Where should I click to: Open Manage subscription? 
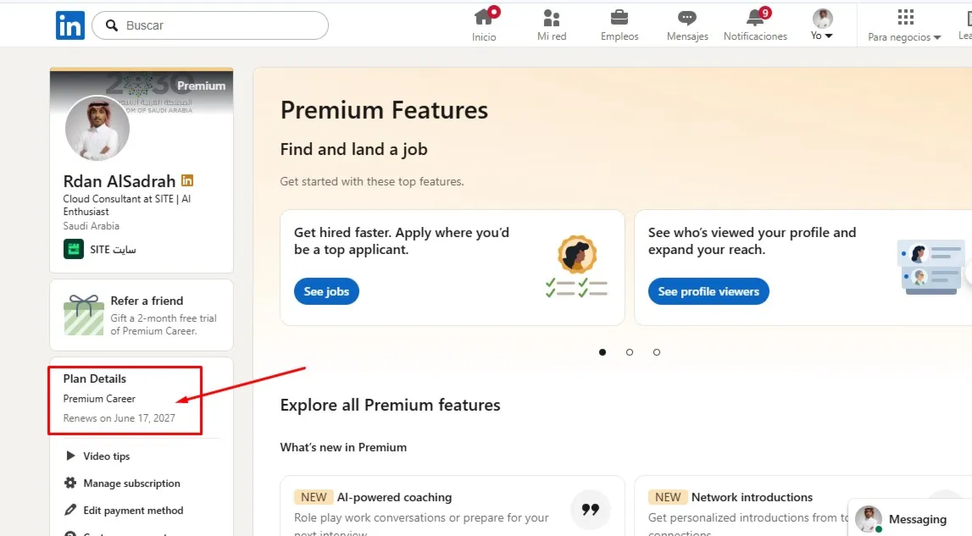point(132,484)
